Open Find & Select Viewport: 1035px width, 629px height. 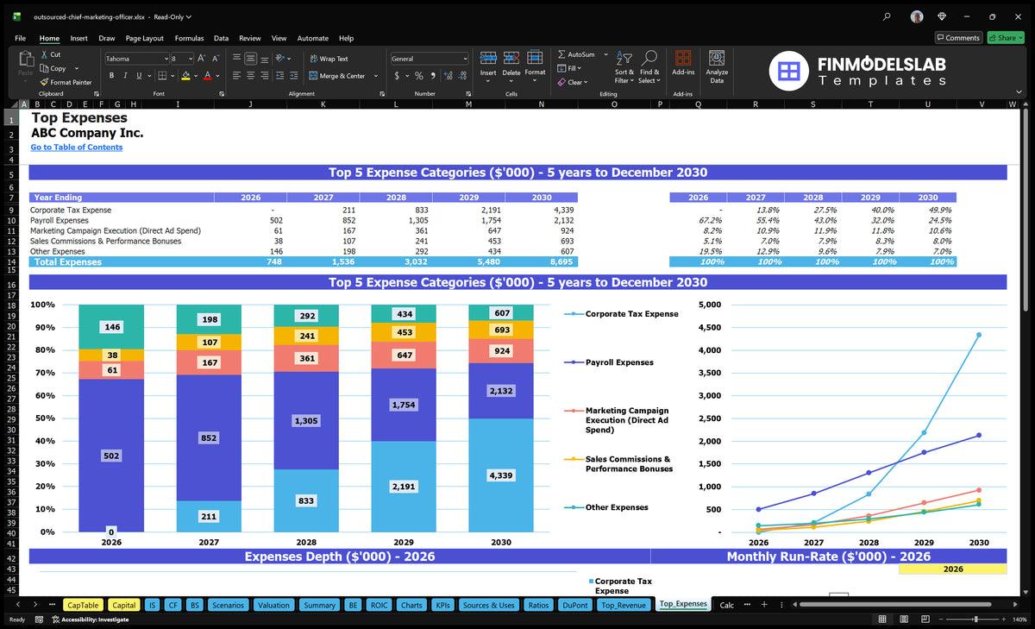pos(649,67)
